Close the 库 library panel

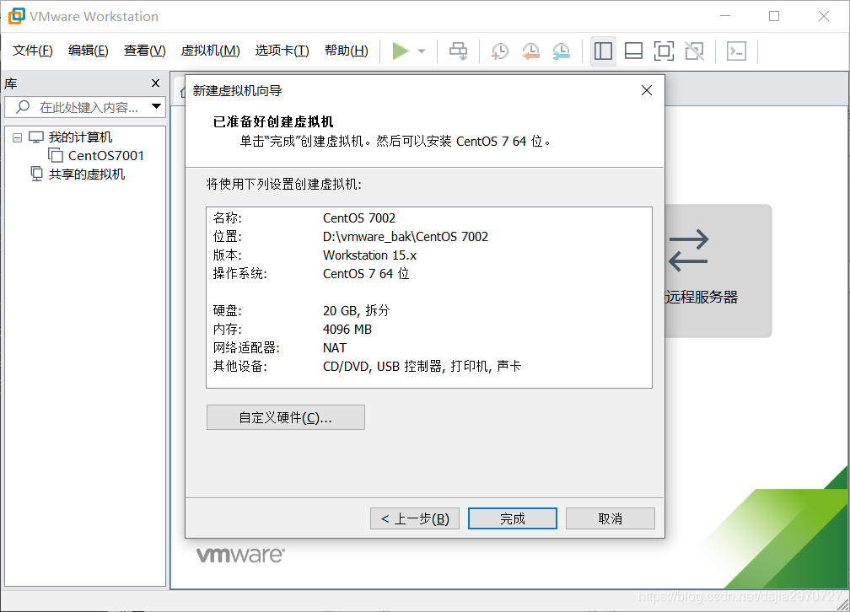click(x=155, y=83)
